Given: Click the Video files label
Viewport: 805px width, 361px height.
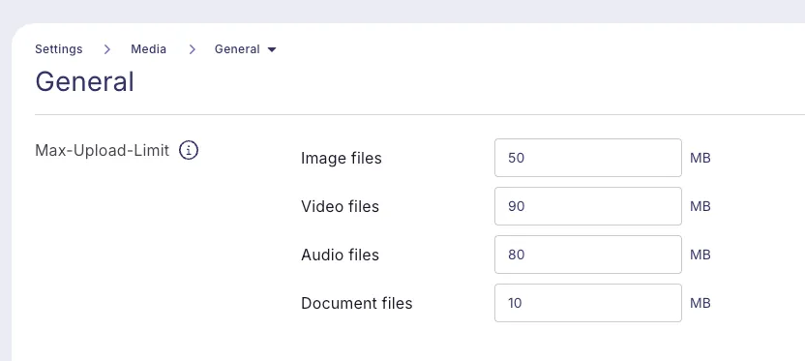Looking at the screenshot, I should (x=340, y=206).
